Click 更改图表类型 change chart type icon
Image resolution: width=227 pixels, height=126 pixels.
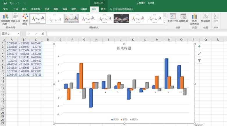pyautogui.click(x=194, y=19)
